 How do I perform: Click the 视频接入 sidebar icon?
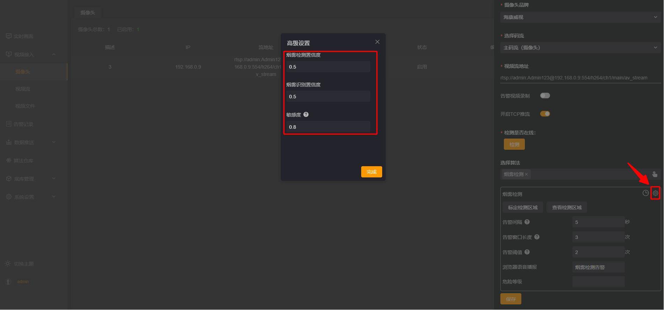click(9, 54)
